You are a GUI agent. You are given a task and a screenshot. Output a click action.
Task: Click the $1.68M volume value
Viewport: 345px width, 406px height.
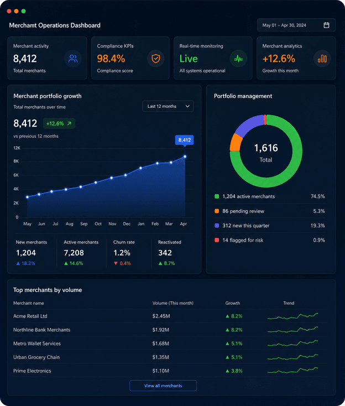click(x=161, y=343)
